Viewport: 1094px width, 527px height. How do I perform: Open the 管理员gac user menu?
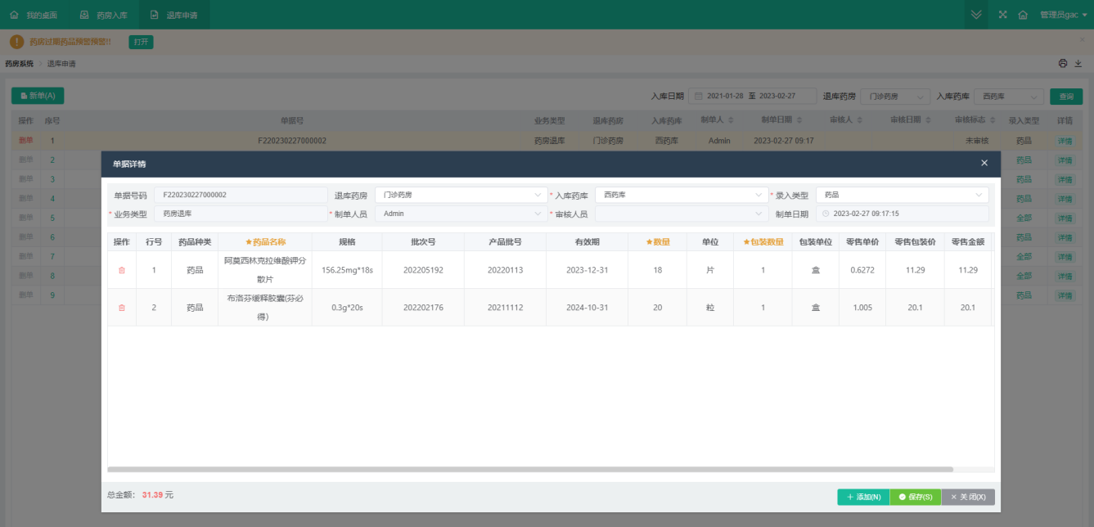(x=1064, y=15)
